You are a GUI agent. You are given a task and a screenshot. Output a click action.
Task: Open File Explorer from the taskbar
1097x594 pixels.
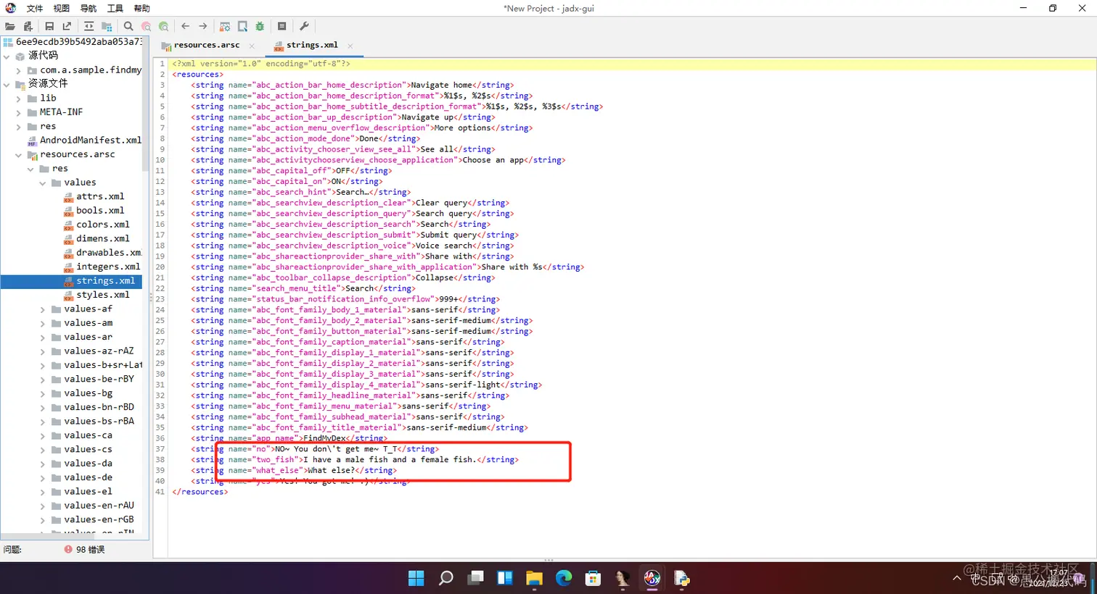point(534,578)
